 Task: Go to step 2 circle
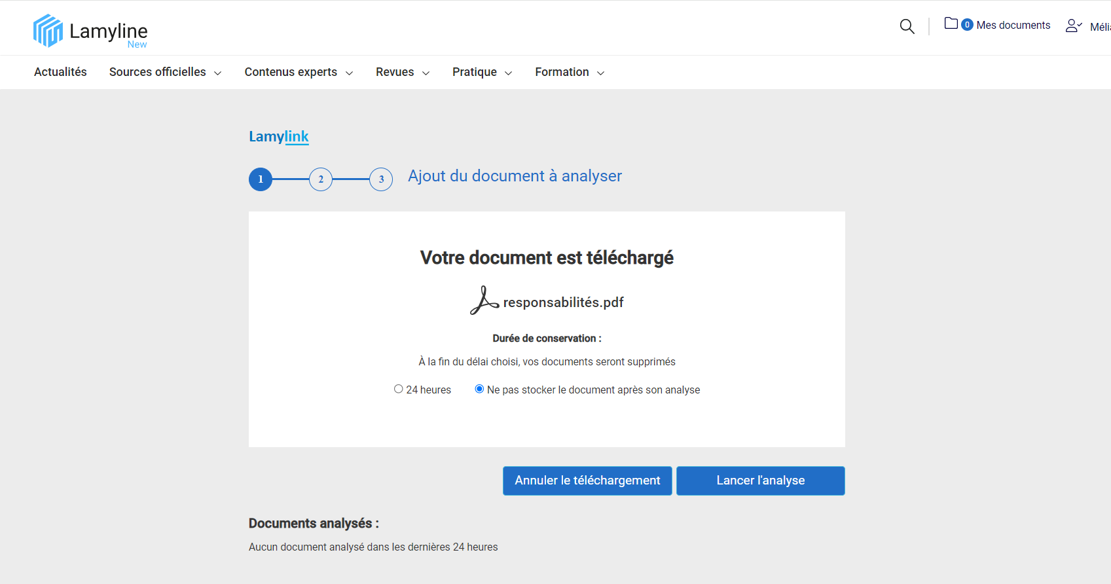[x=321, y=179]
